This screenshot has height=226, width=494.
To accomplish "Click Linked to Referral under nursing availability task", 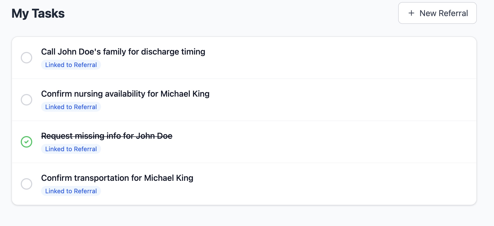I will coord(71,107).
